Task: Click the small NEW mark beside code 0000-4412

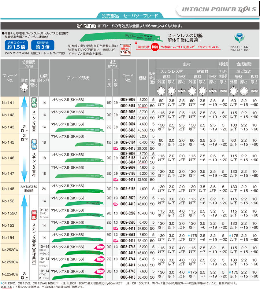Action: click(x=116, y=241)
